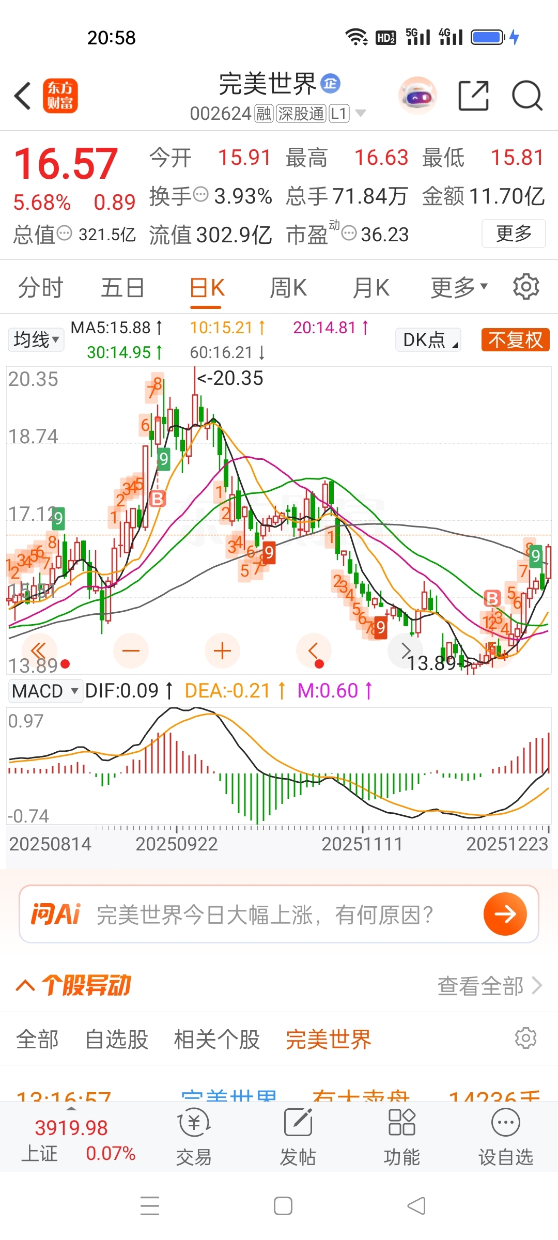Open the 功能 functions icon
Screen dimensions: 558x1240
[x=402, y=1137]
